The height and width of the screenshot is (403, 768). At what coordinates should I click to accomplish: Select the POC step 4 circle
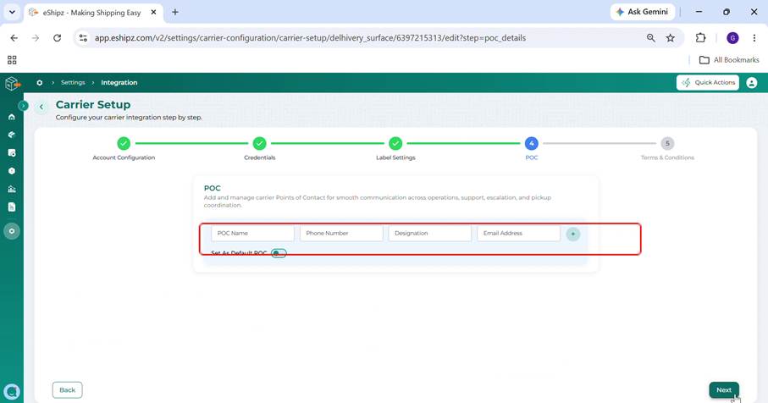pos(532,143)
